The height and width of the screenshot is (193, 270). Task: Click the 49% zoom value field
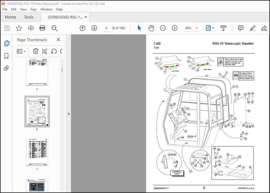point(188,28)
